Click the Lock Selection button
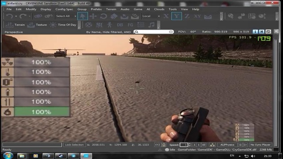283x159 pixels. click(74, 145)
